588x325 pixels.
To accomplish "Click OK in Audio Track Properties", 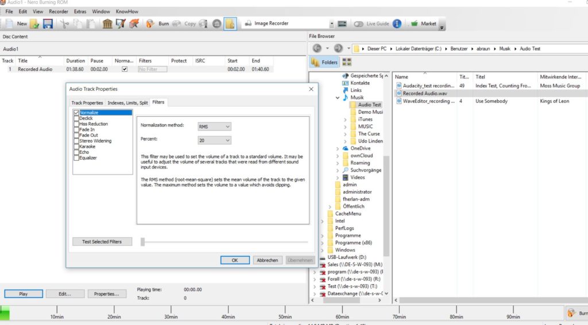I will pyautogui.click(x=235, y=260).
